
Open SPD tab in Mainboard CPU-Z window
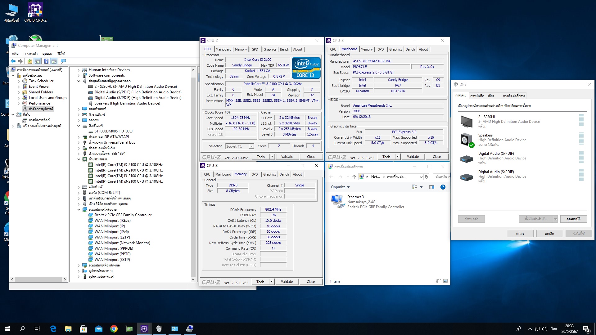click(x=381, y=49)
